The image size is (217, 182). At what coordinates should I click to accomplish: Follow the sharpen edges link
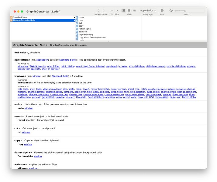[54, 92]
